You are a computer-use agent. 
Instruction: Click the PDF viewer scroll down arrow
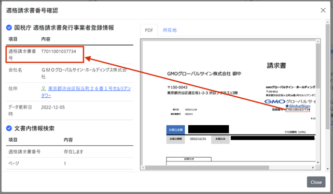pyautogui.click(x=318, y=162)
